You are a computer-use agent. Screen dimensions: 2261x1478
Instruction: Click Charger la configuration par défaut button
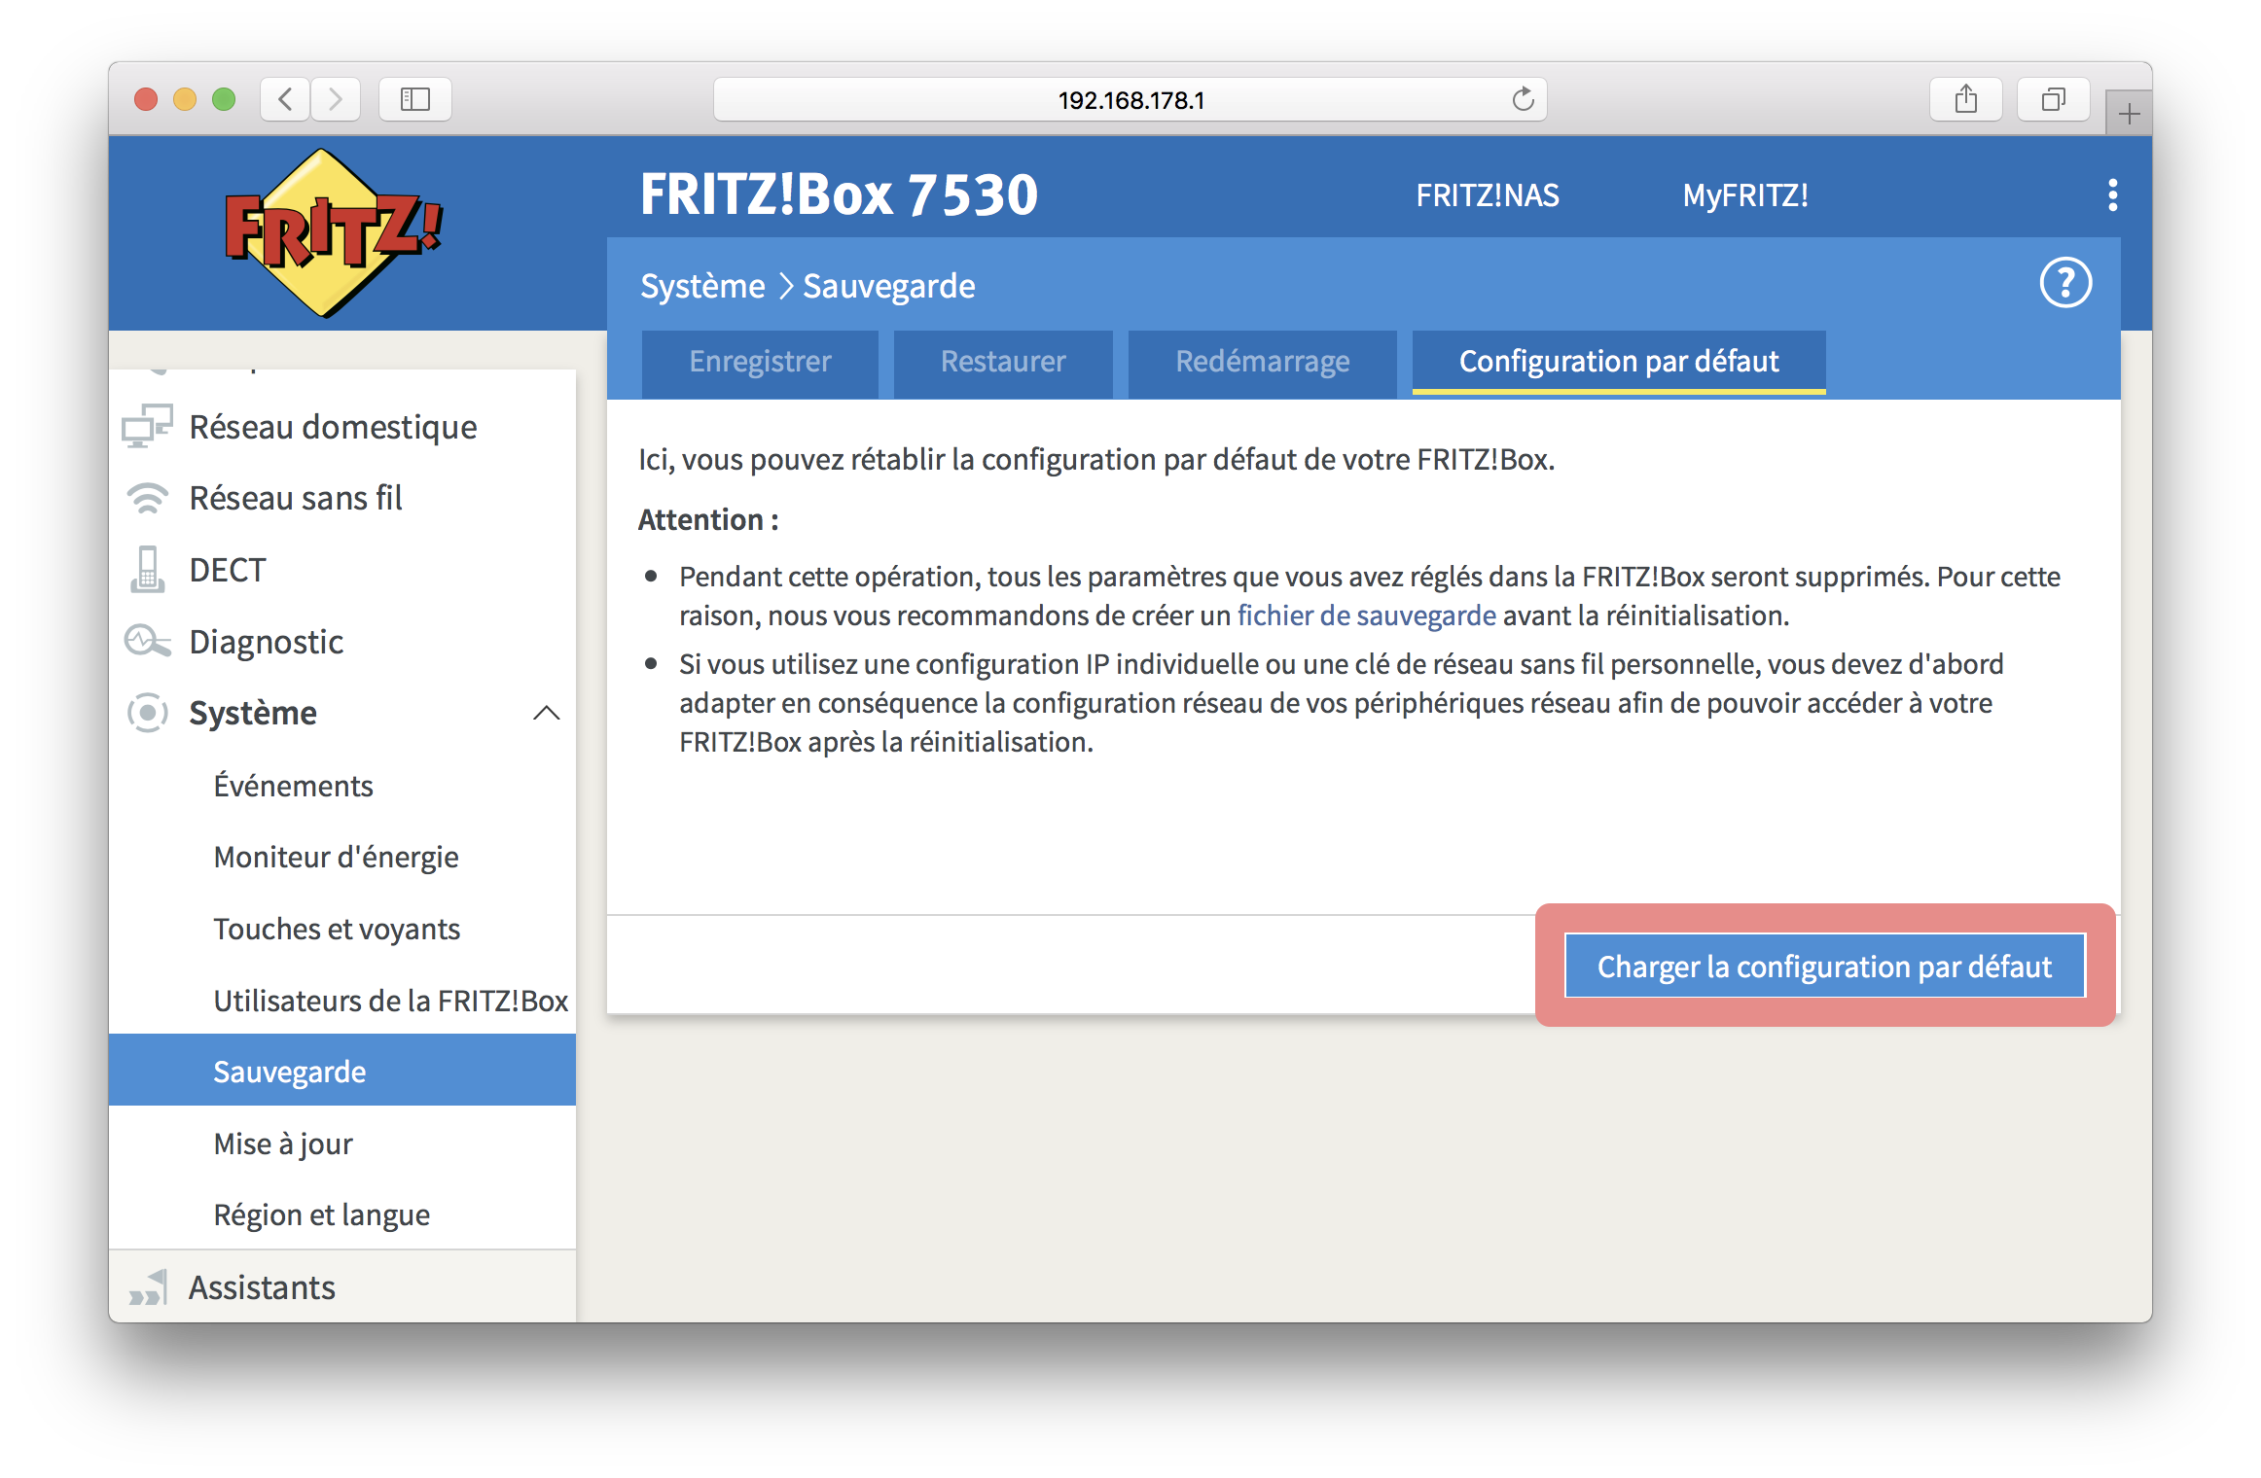1824,967
